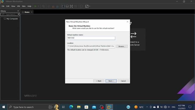The width and height of the screenshot is (195, 110).
Task: Open Microsoft Edge from the taskbar
Action: click(x=71, y=107)
